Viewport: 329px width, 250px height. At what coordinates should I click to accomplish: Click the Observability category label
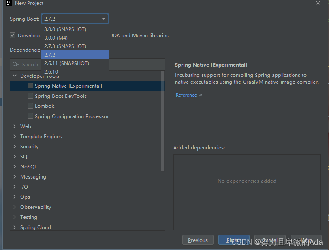pyautogui.click(x=36, y=207)
